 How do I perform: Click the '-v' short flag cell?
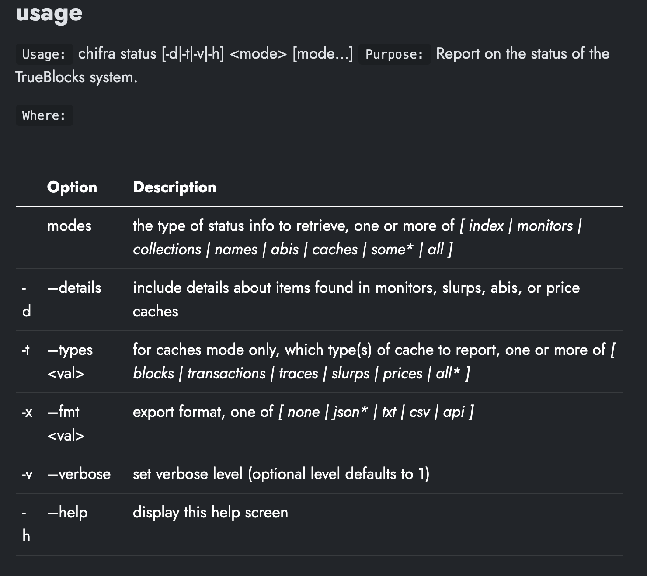pyautogui.click(x=27, y=474)
